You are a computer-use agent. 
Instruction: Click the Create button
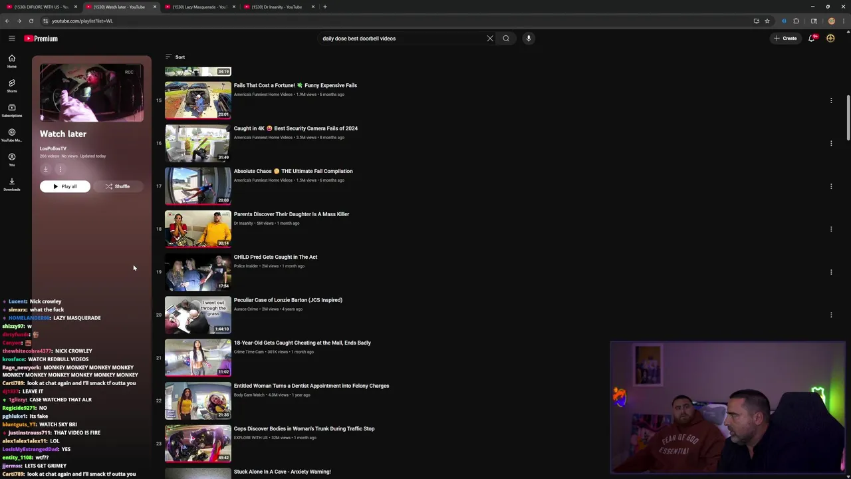[785, 39]
